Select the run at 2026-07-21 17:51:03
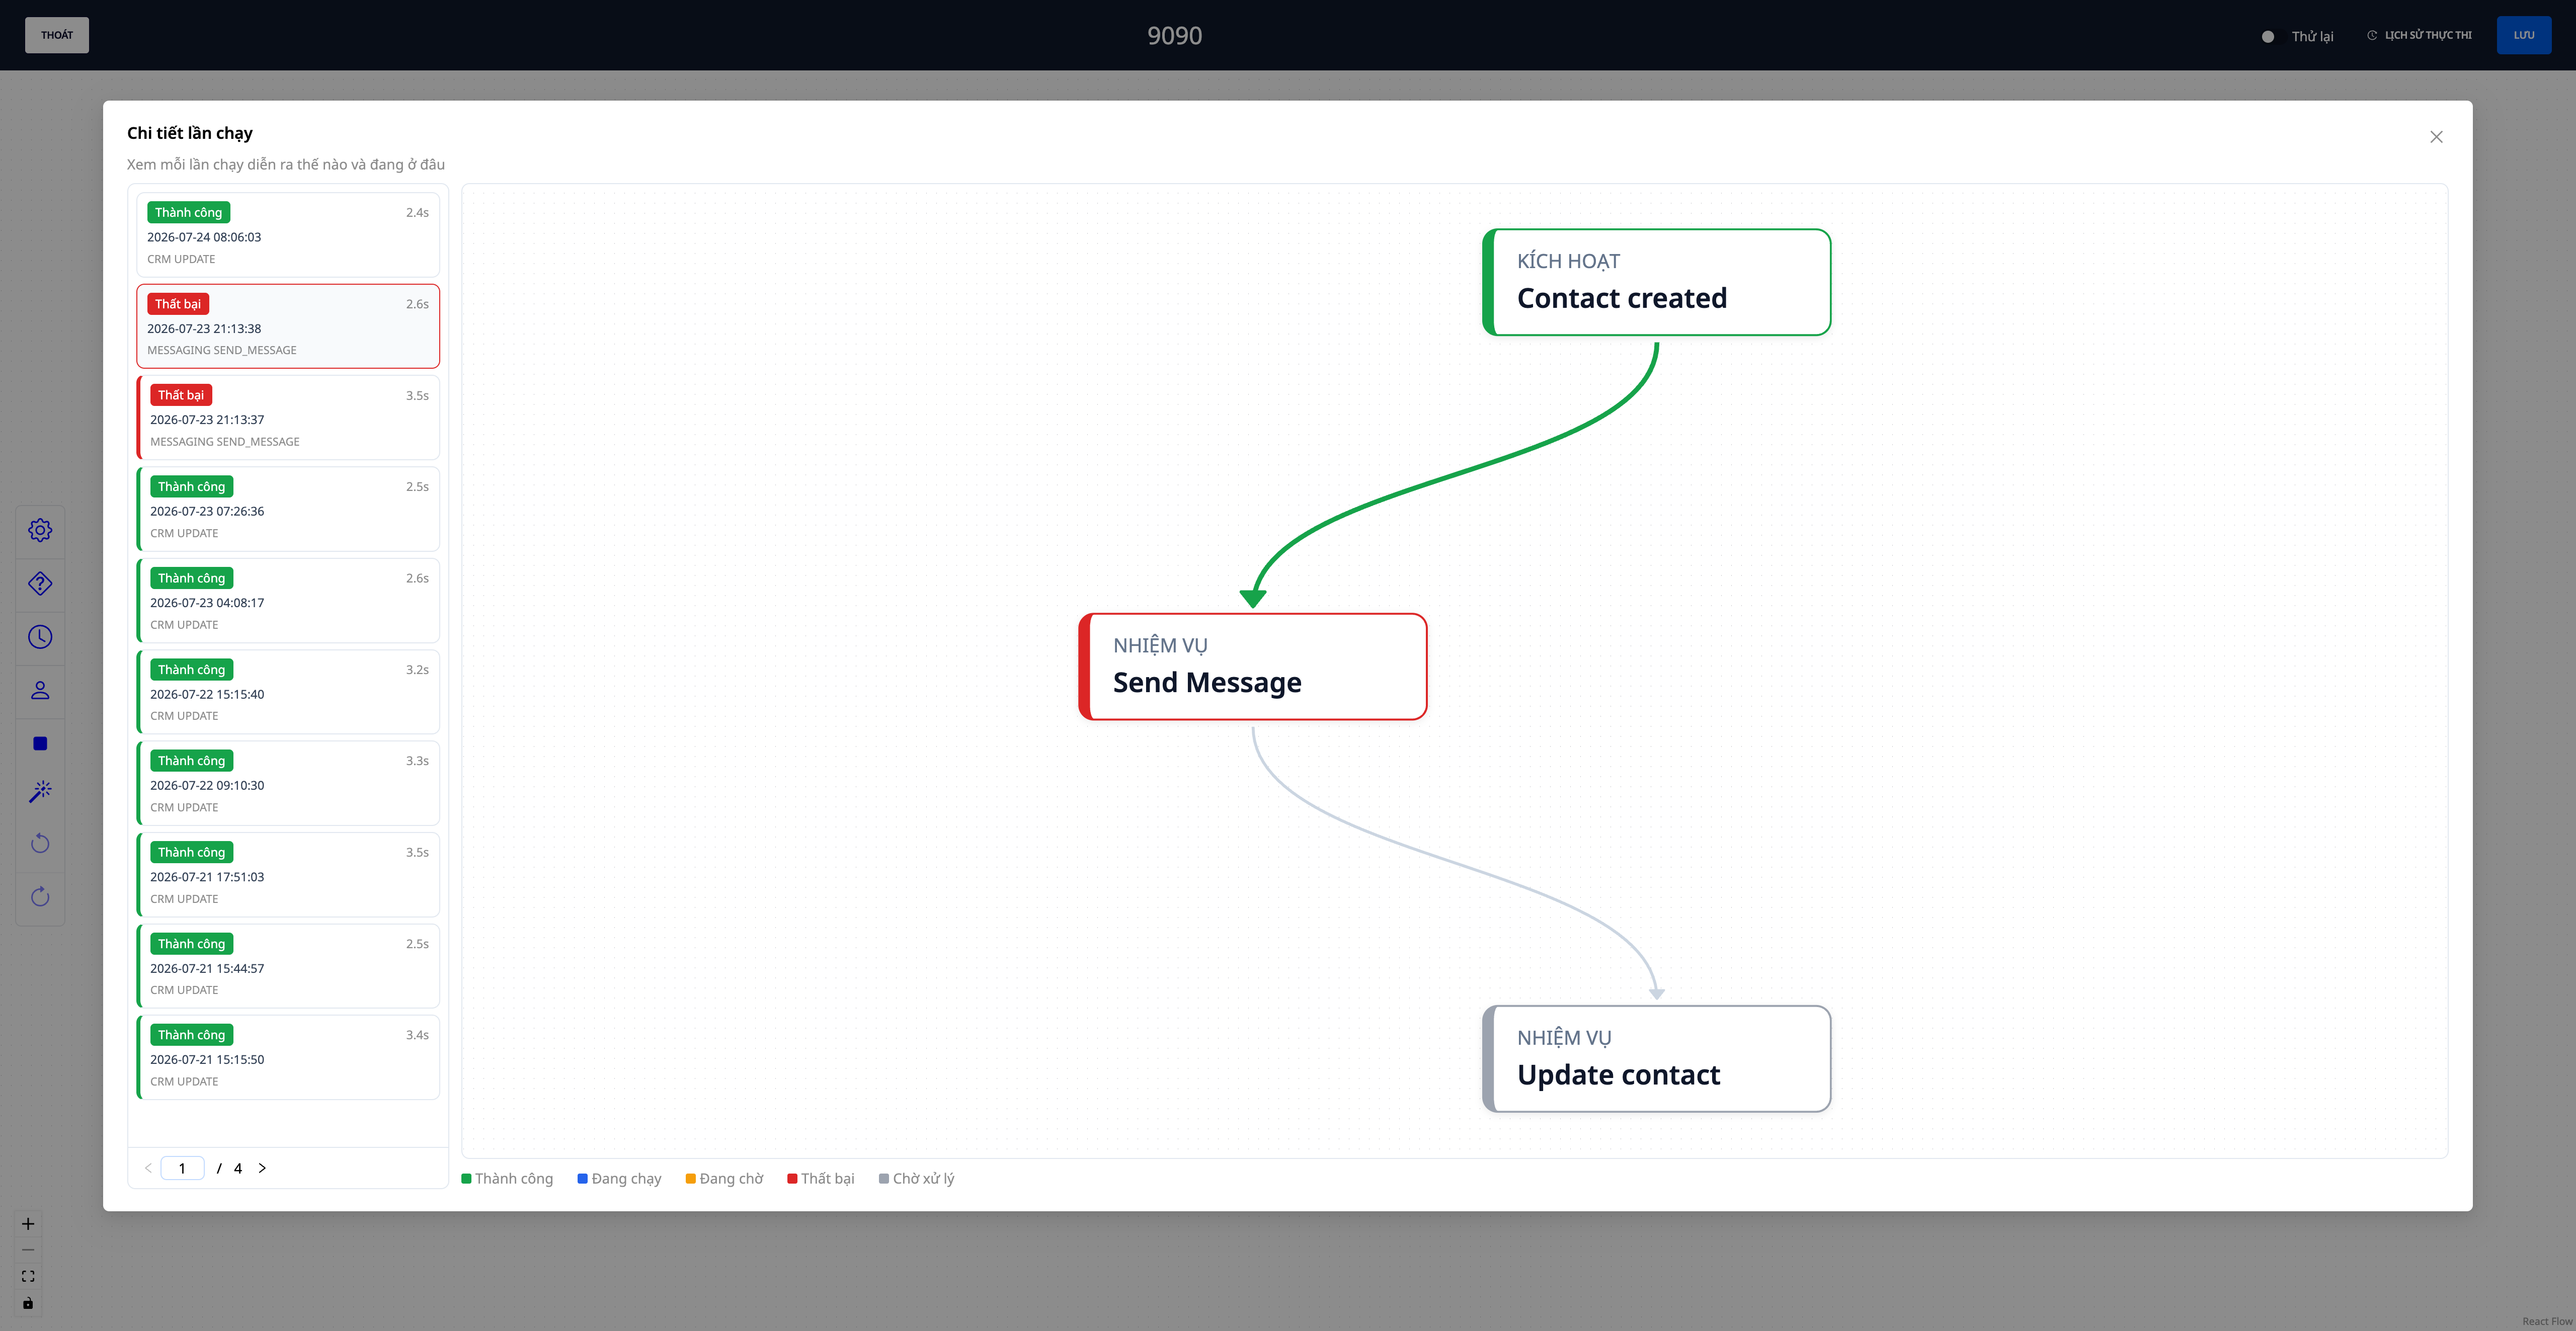The height and width of the screenshot is (1331, 2576). pyautogui.click(x=288, y=875)
